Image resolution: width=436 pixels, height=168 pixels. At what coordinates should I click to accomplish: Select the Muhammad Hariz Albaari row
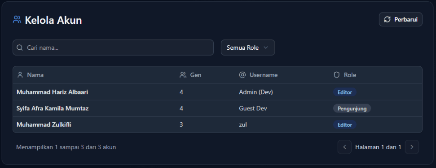(x=217, y=92)
